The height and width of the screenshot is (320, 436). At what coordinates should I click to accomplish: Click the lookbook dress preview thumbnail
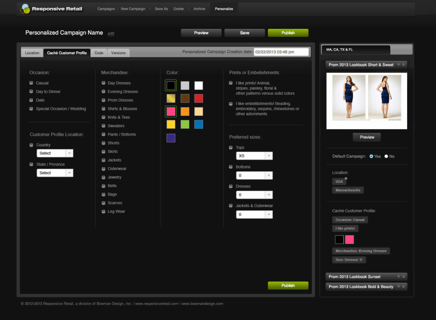coord(367,101)
